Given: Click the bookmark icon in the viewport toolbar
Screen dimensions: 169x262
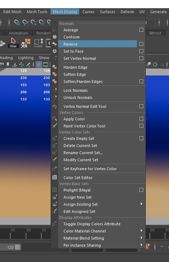Looking at the screenshot, I should tap(8, 64).
